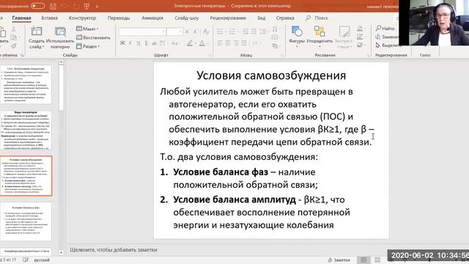Toggle italic К formatting
The image size is (469, 264).
pyautogui.click(x=130, y=43)
